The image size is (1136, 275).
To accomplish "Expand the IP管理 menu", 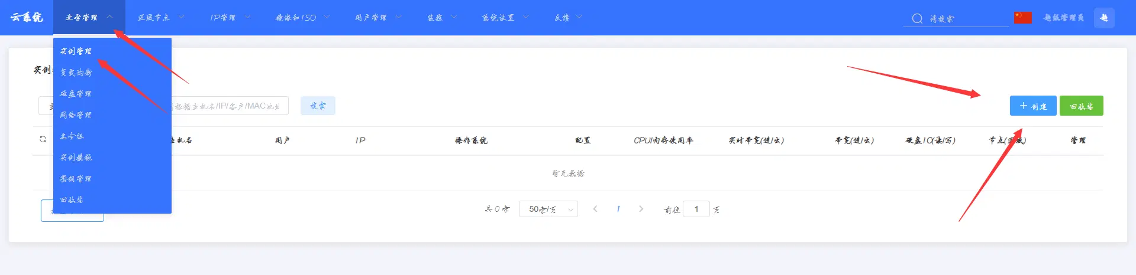I will 230,18.
